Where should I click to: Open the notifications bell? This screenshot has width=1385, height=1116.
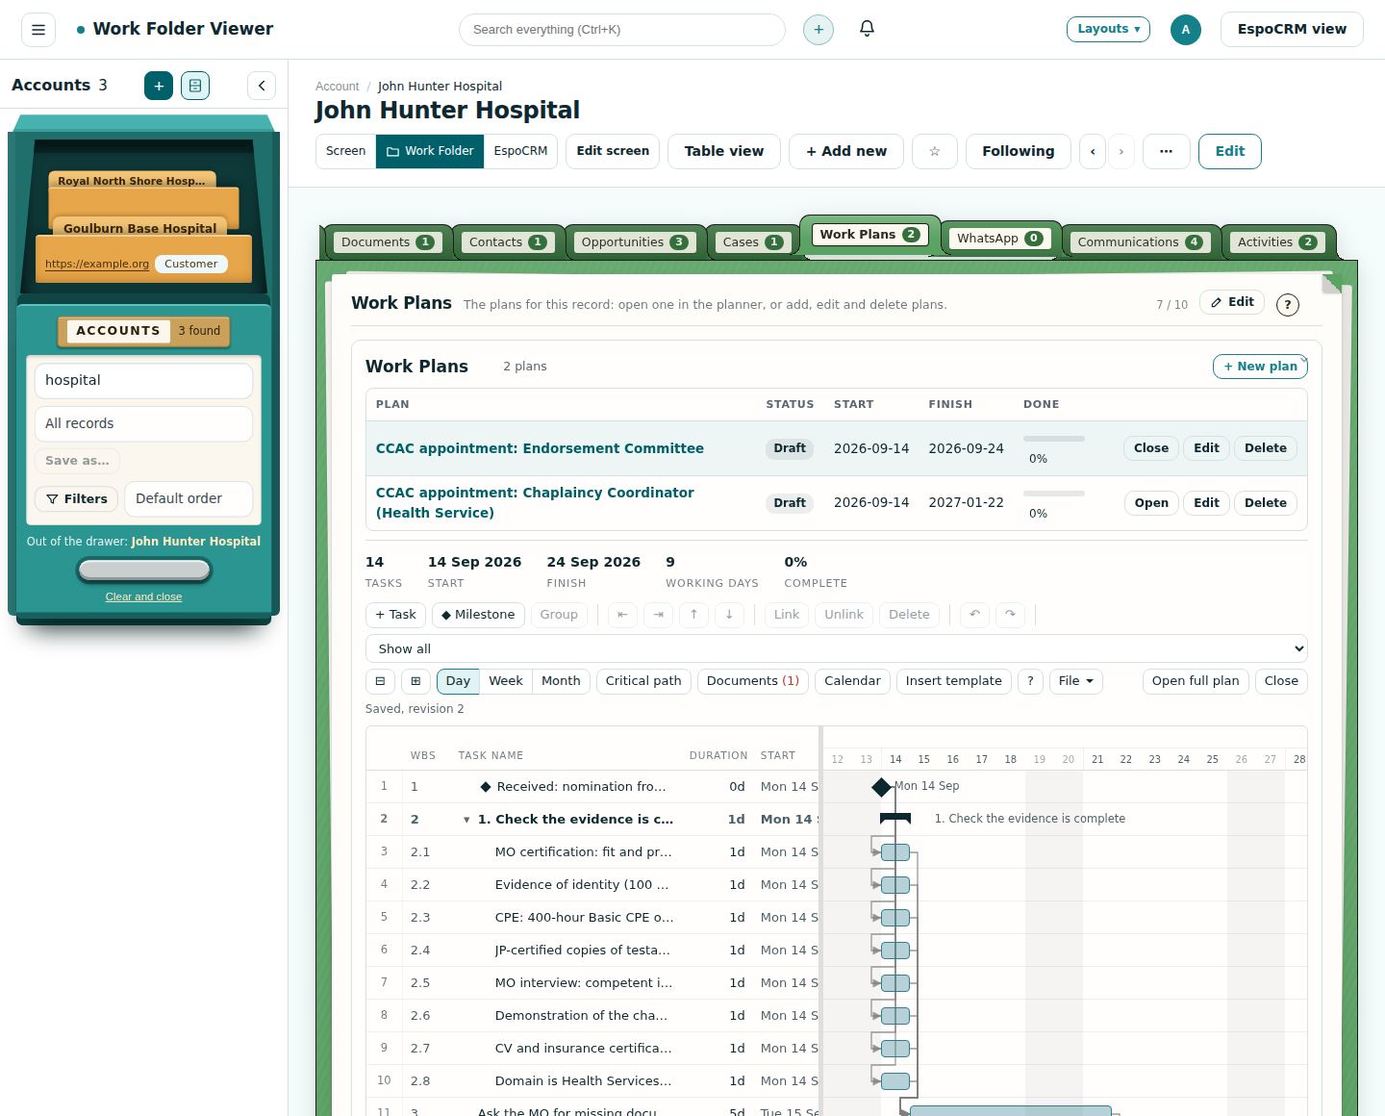coord(867,29)
